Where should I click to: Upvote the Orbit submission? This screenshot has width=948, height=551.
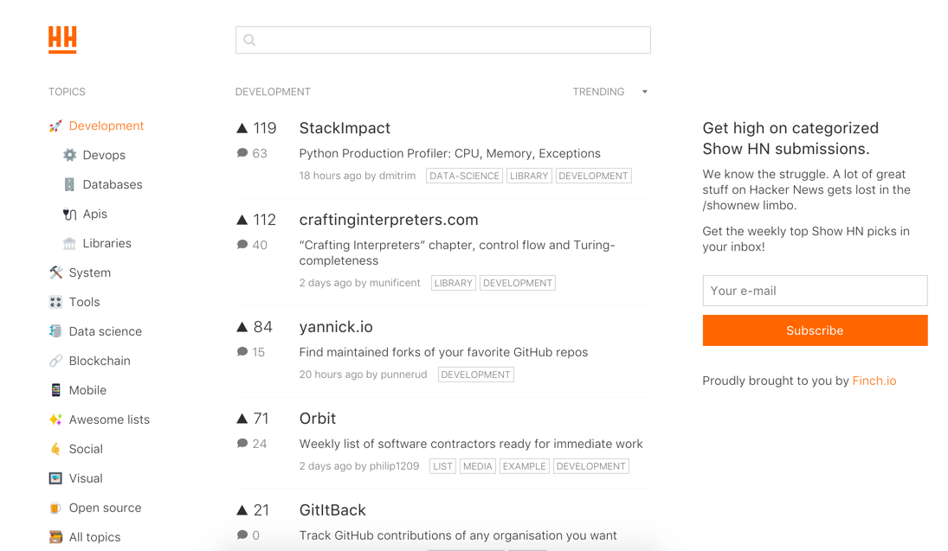coord(242,419)
